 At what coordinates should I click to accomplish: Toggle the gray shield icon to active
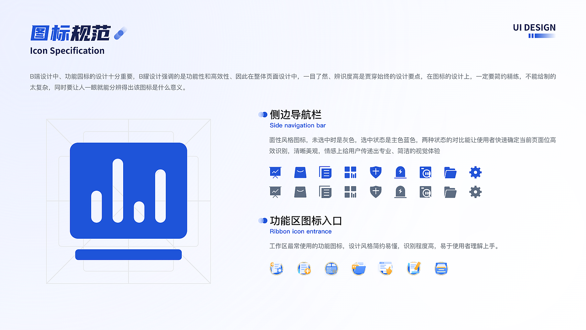[x=375, y=192]
